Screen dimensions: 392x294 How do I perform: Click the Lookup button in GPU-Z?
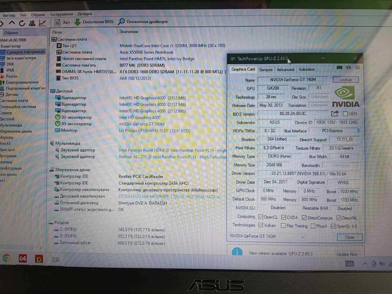[x=345, y=79]
